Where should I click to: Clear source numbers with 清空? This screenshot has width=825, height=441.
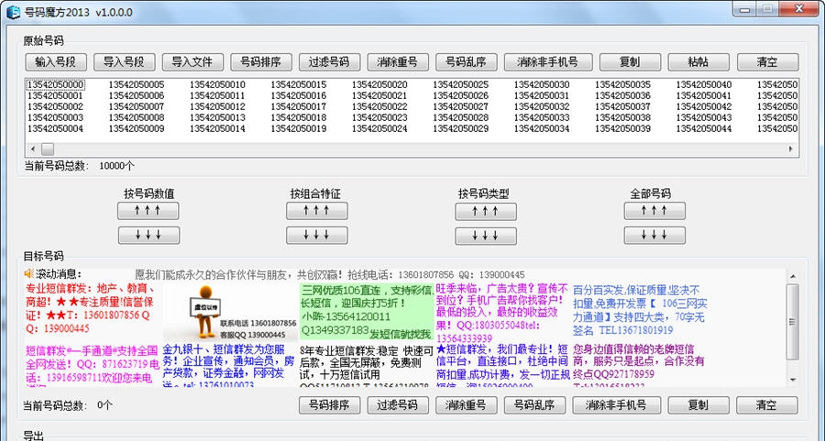click(767, 61)
